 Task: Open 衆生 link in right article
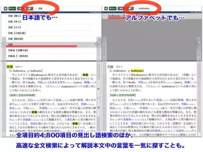point(163,82)
